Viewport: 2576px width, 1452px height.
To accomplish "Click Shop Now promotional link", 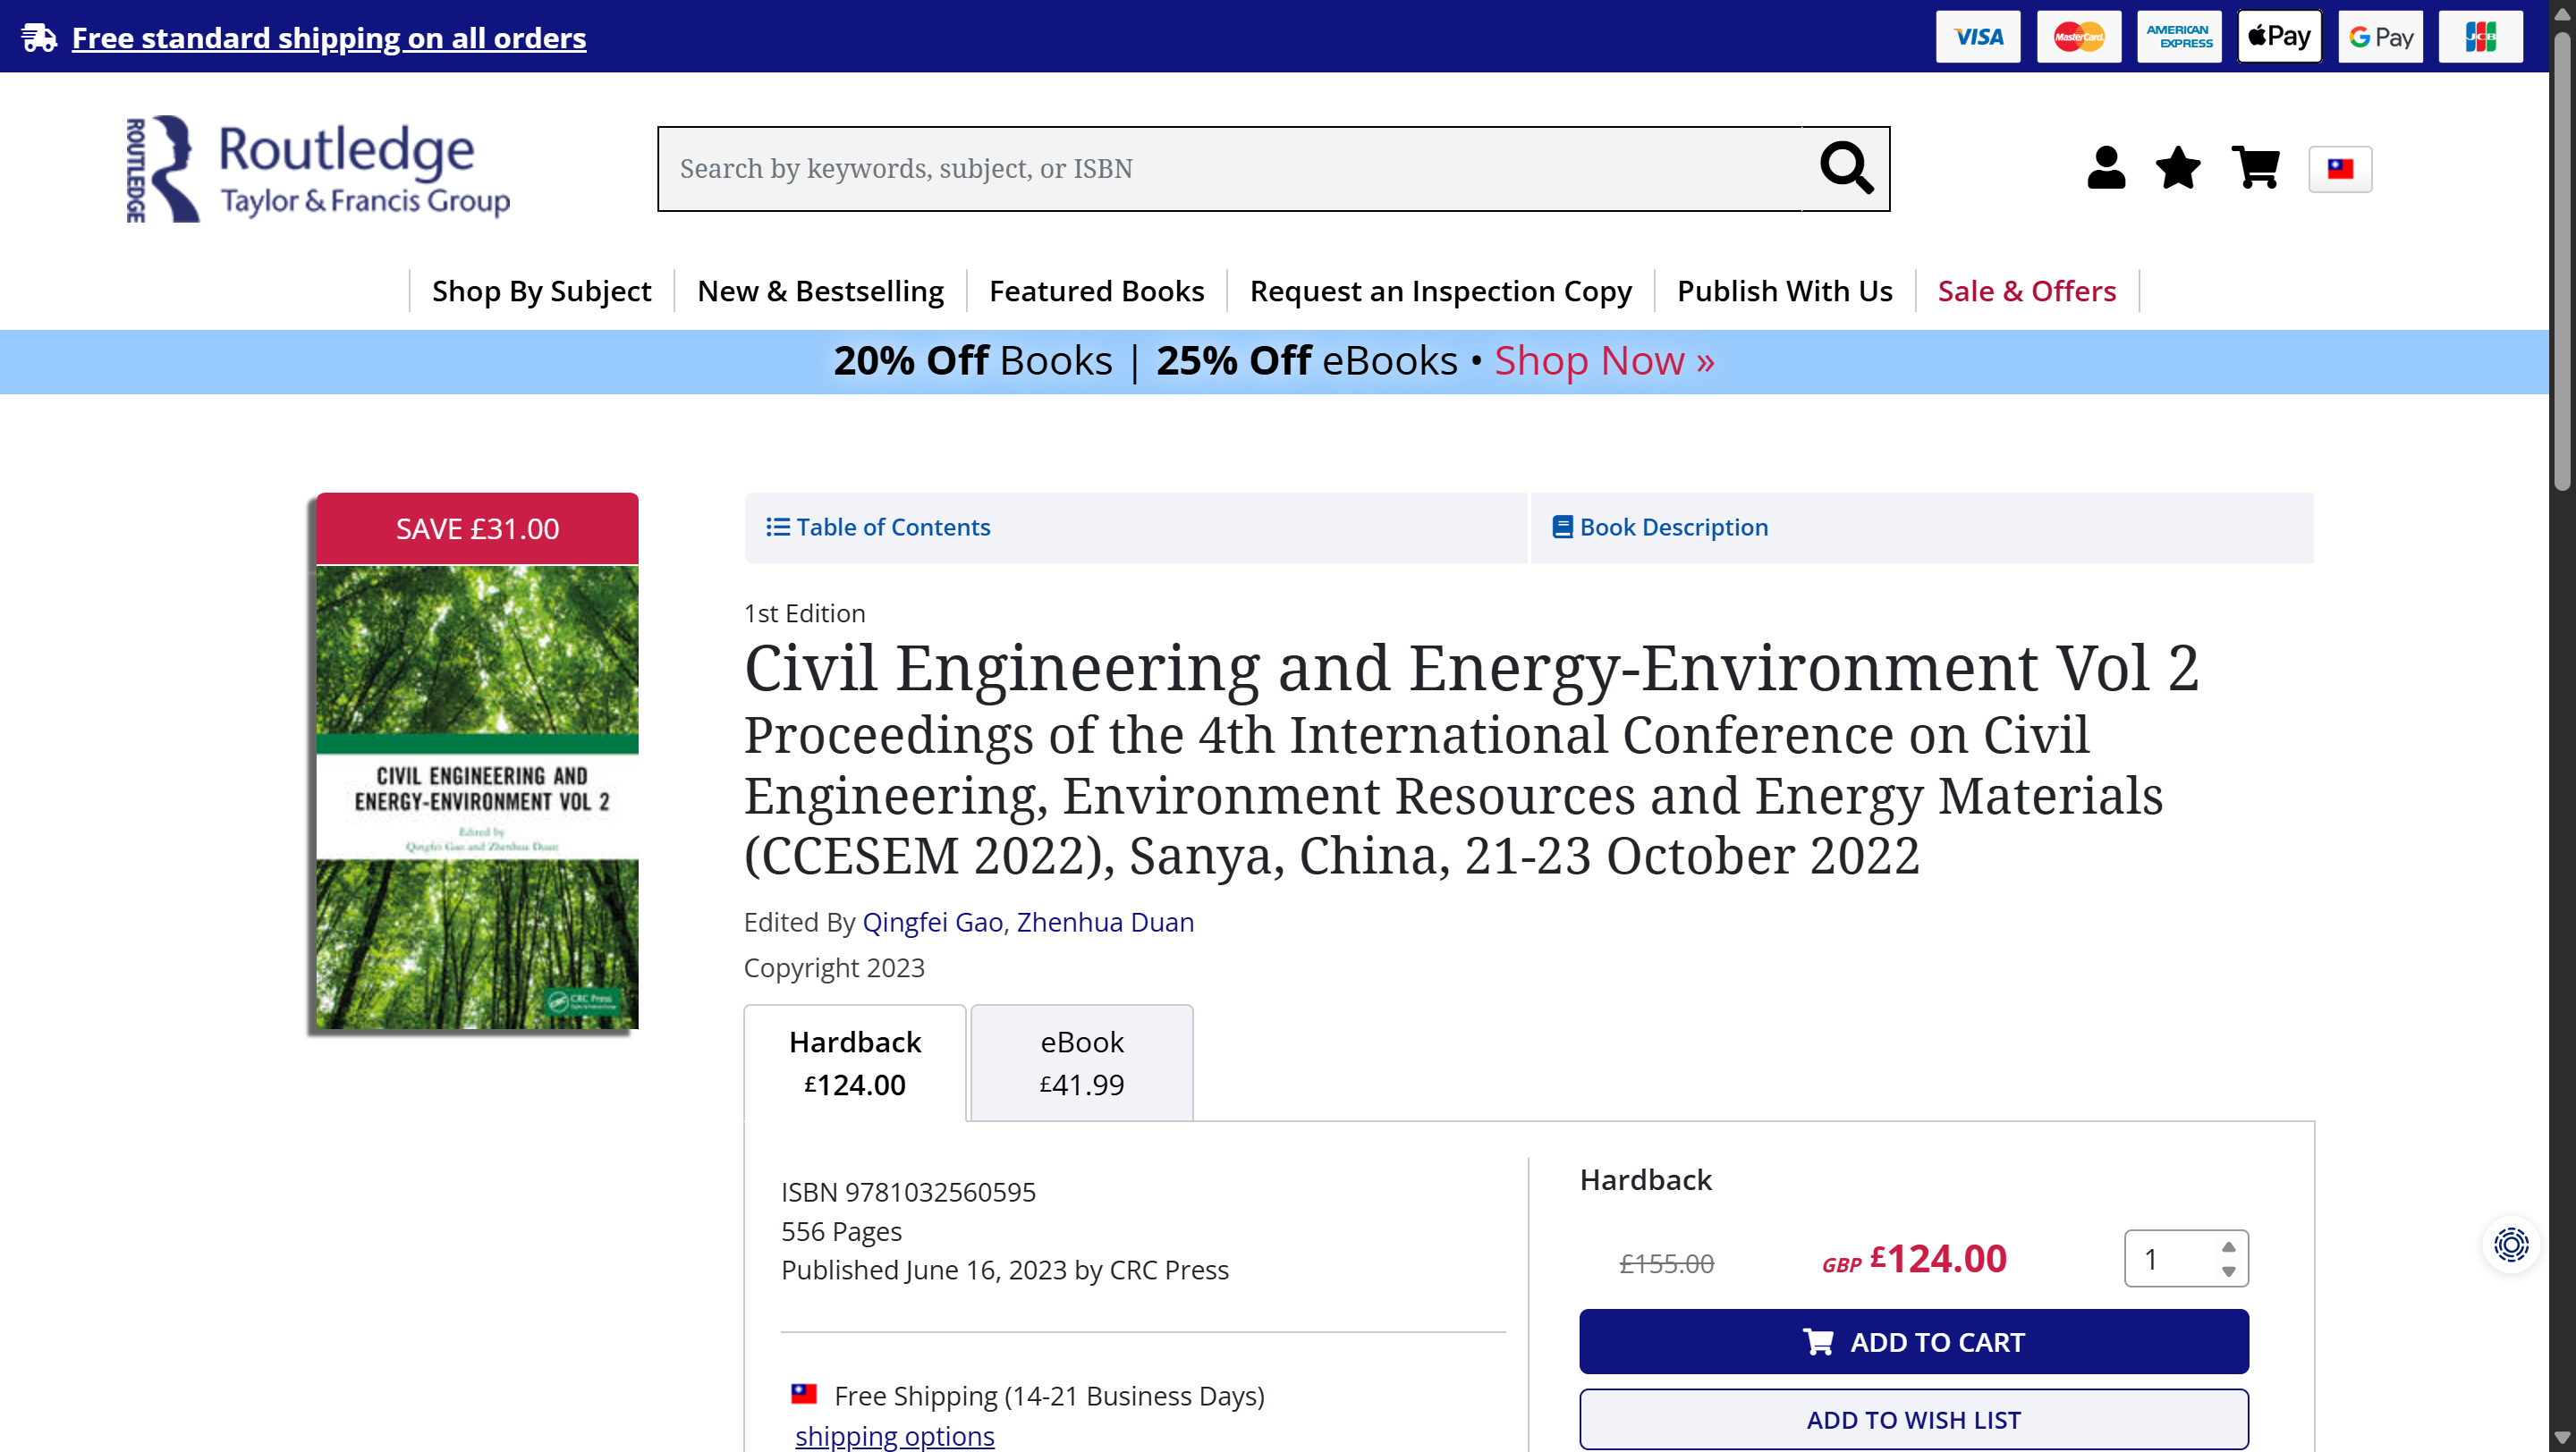I will click(1604, 360).
